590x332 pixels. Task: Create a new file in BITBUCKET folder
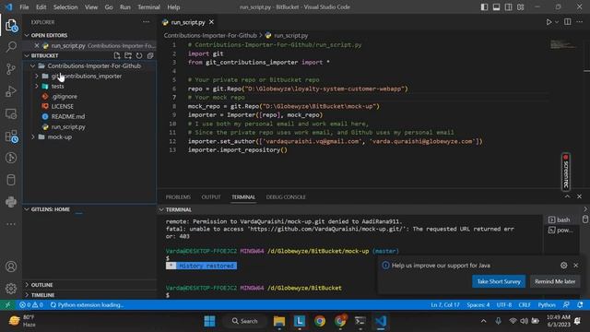[117, 55]
